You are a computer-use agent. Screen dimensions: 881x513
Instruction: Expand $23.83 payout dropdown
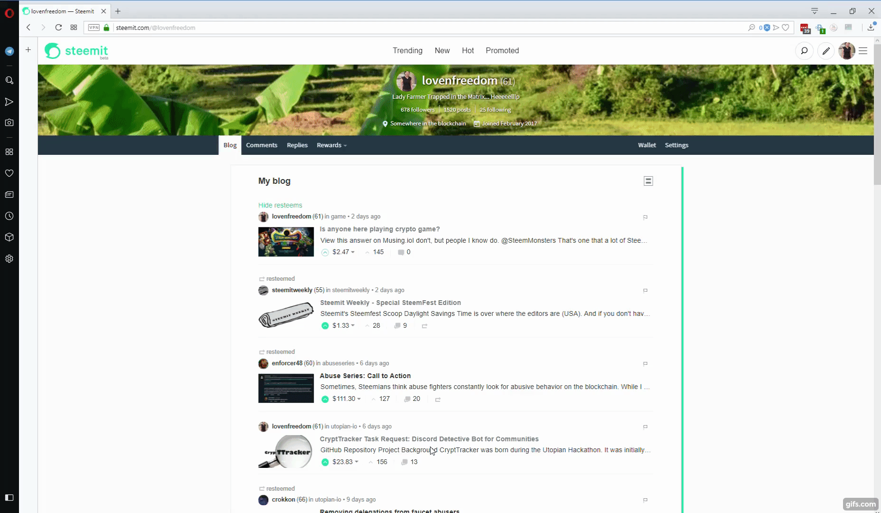tap(346, 462)
